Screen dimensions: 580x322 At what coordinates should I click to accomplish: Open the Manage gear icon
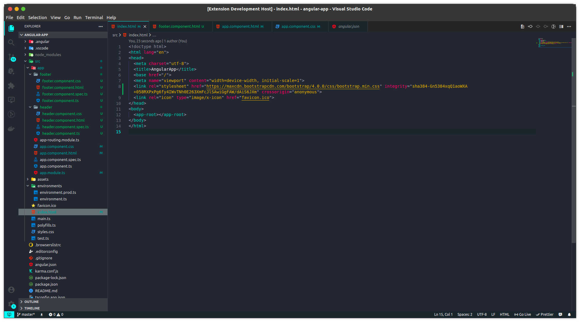11,304
